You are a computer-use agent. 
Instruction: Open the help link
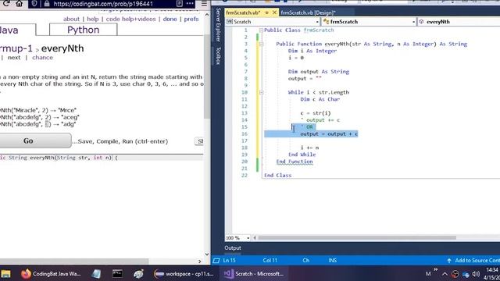(93, 19)
